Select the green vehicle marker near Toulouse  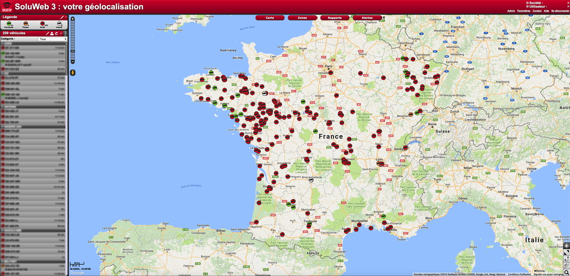click(x=310, y=223)
